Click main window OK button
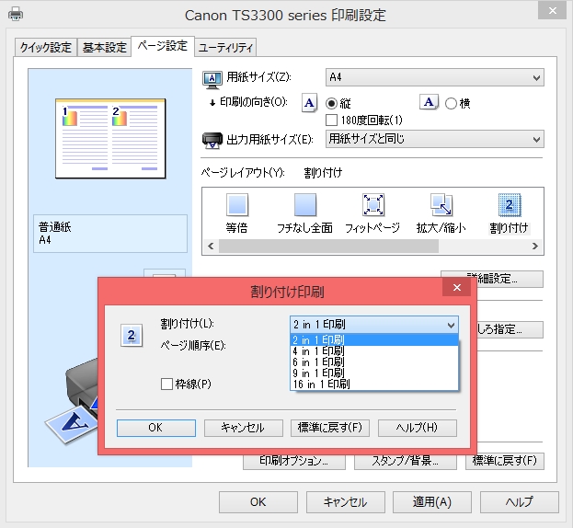 [258, 502]
